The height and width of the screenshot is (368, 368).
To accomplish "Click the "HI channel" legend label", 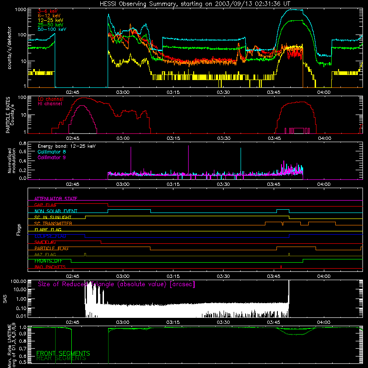I will coord(50,103).
